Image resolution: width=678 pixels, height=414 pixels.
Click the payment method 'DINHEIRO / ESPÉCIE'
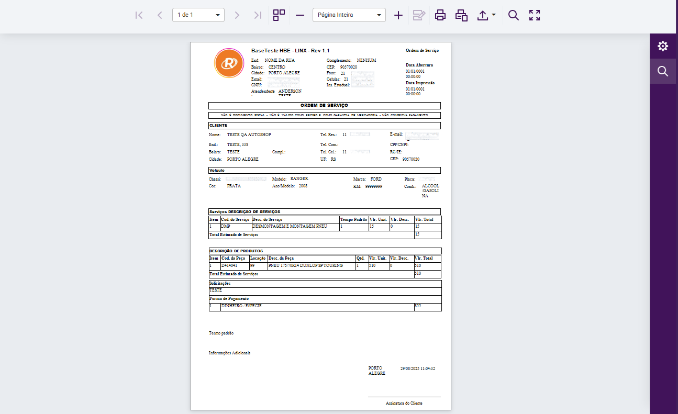click(241, 306)
